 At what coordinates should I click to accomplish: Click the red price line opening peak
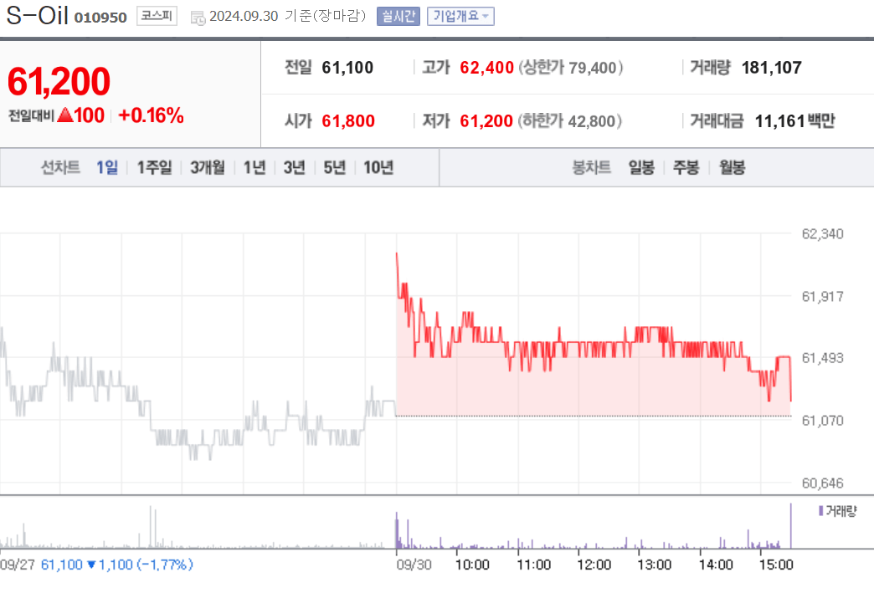pos(397,254)
